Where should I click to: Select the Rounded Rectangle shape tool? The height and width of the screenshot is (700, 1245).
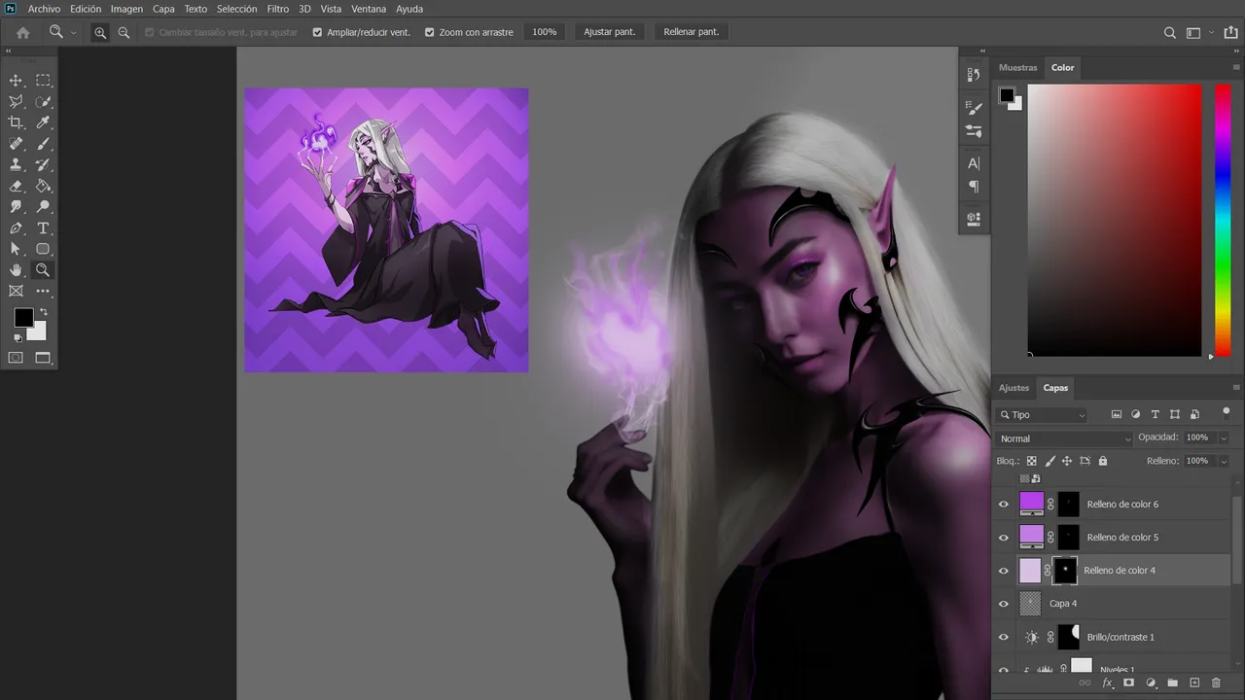43,249
